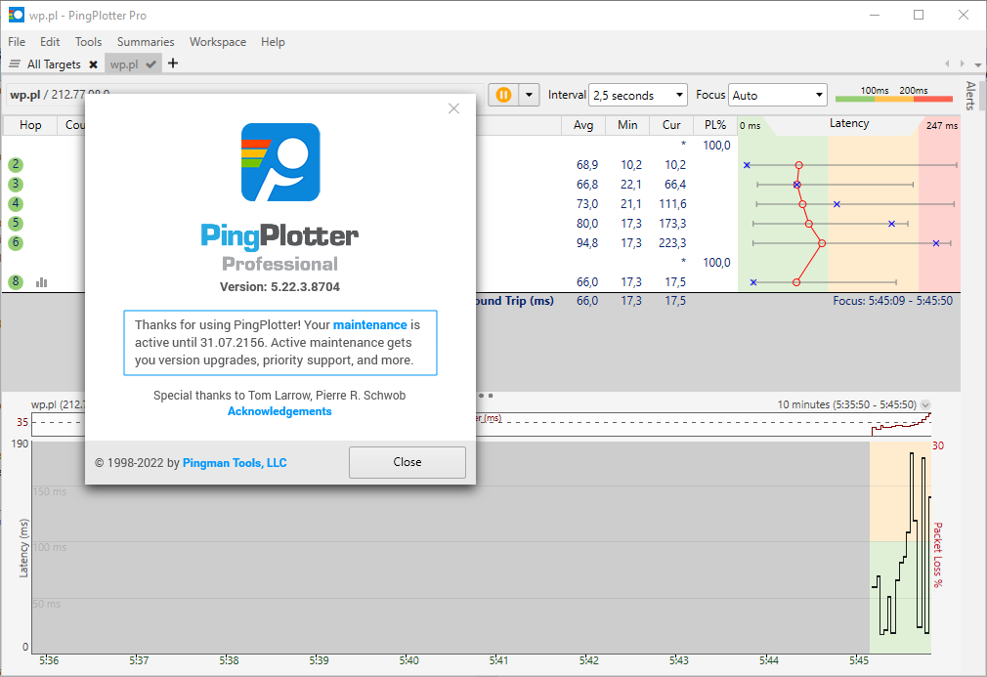Open the dropdown arrow next to the pause button

click(x=529, y=95)
